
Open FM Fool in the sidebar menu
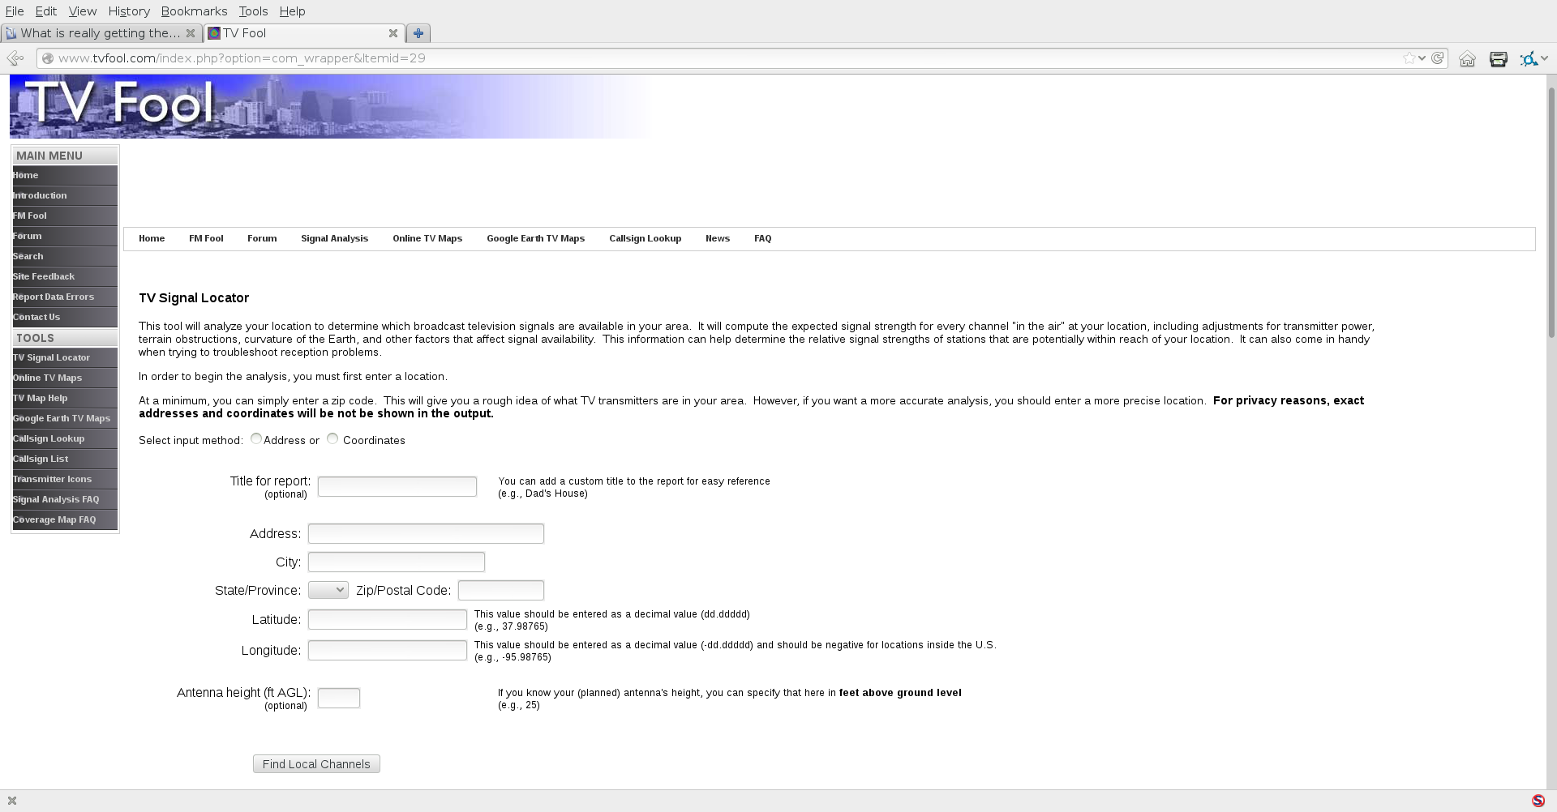pyautogui.click(x=65, y=216)
